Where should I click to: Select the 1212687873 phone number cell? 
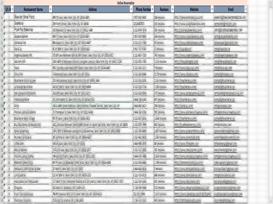click(x=143, y=24)
